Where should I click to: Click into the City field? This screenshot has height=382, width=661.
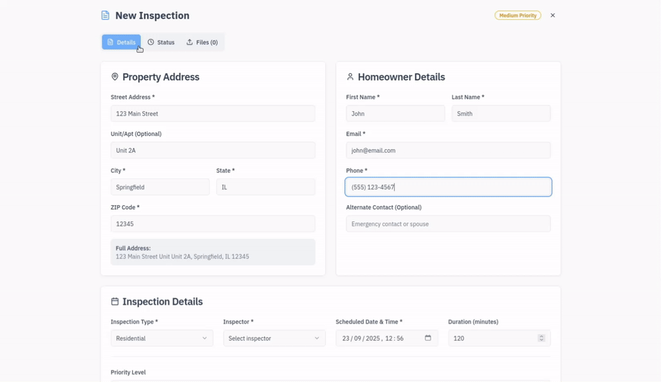pyautogui.click(x=160, y=187)
